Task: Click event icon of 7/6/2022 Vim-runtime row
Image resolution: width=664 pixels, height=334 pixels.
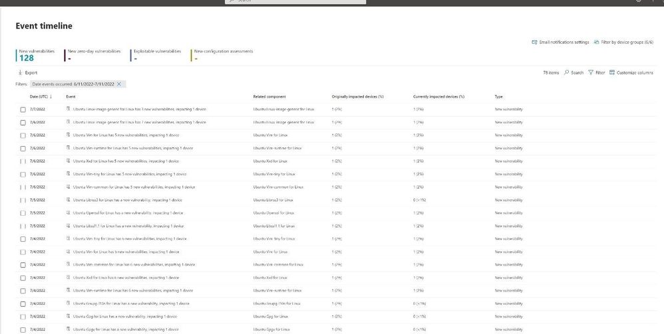Action: coord(68,148)
